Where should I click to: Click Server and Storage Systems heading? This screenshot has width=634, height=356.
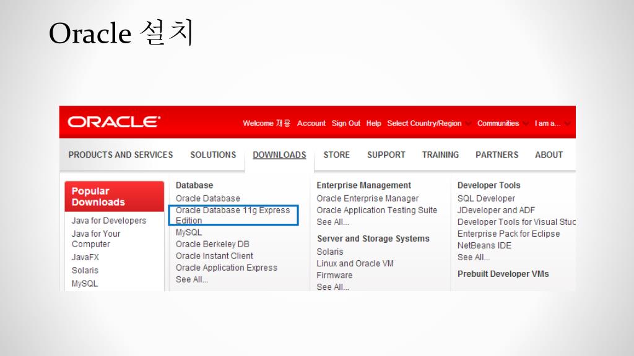373,239
